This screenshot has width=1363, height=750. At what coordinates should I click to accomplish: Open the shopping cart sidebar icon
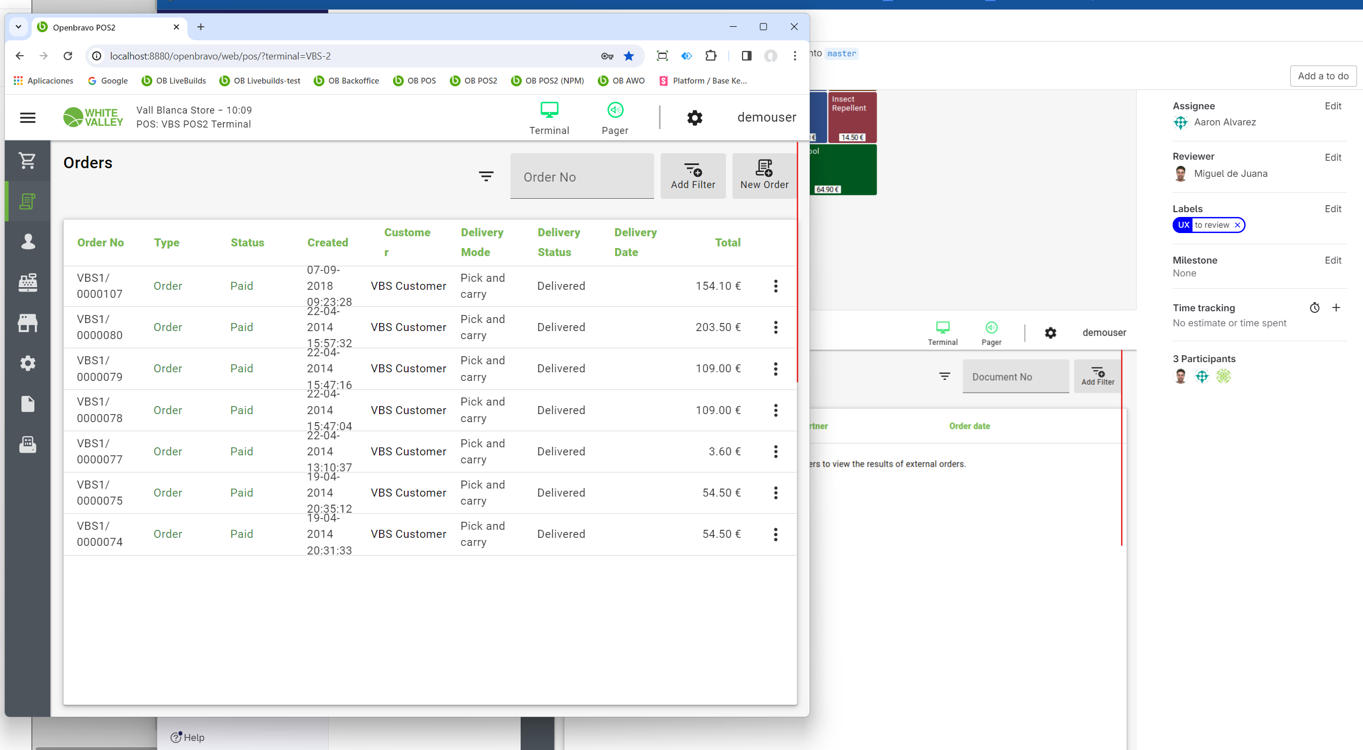point(27,161)
